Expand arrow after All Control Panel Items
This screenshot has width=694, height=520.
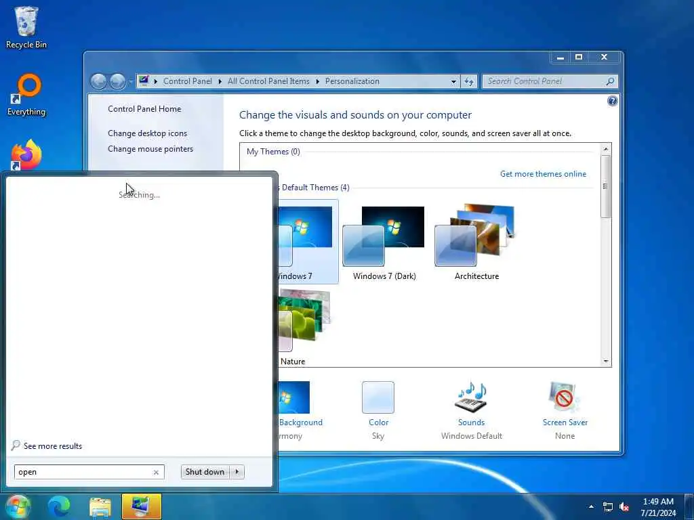[x=317, y=81]
